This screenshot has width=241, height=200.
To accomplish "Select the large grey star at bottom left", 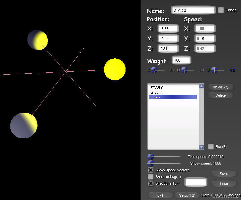I will click(x=24, y=126).
